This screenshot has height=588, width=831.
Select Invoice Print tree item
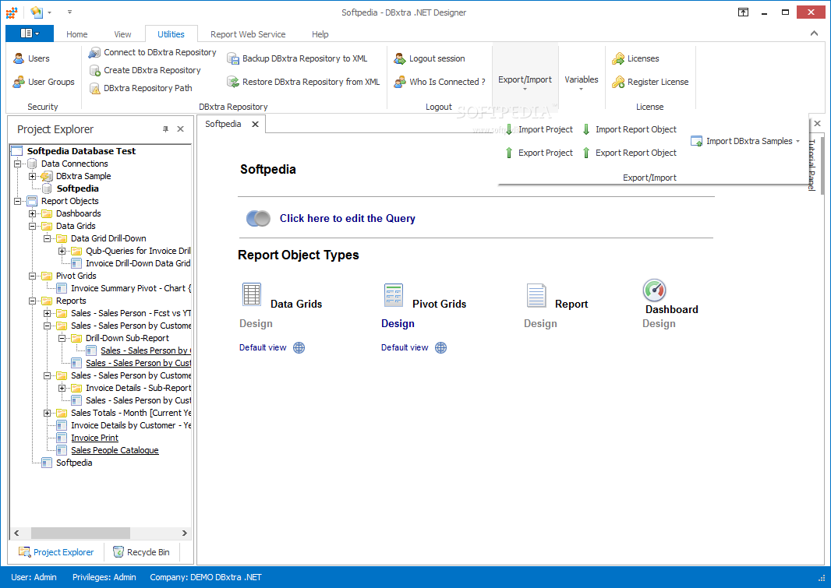tap(95, 438)
